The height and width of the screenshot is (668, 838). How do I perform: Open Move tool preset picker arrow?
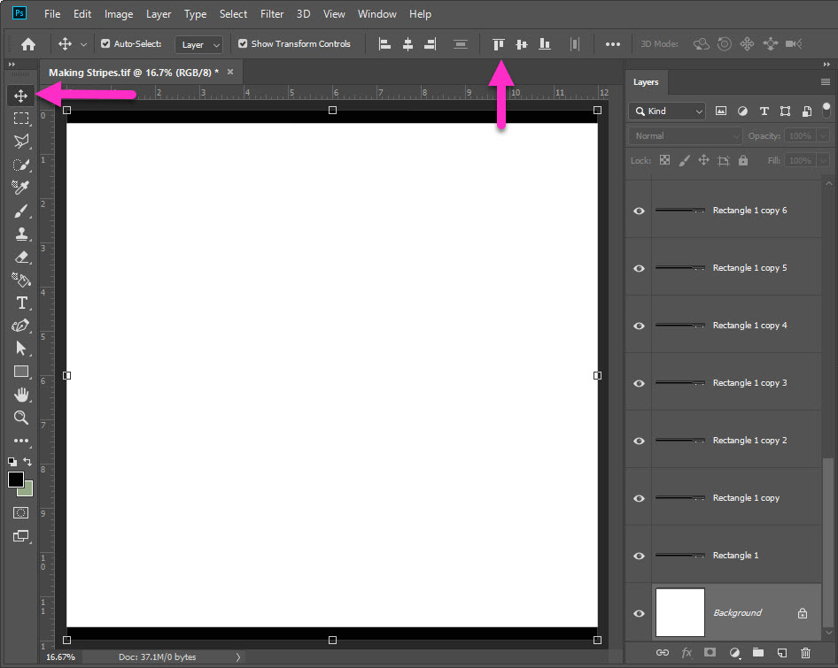pyautogui.click(x=83, y=45)
